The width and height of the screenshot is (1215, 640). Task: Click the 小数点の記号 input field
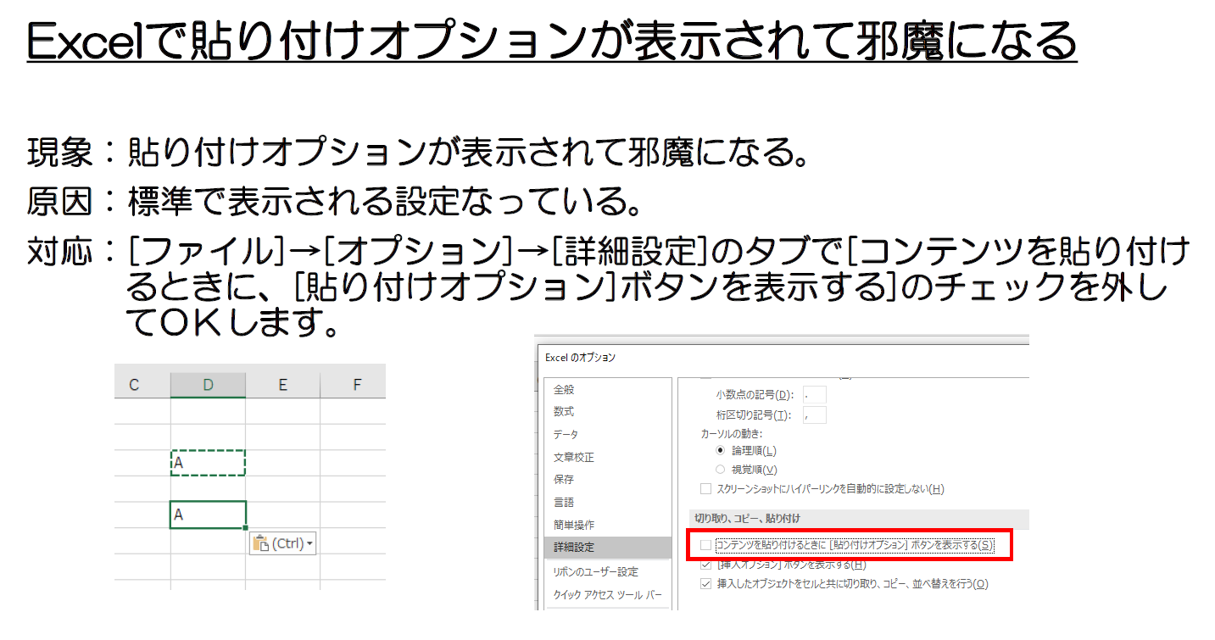click(x=814, y=395)
